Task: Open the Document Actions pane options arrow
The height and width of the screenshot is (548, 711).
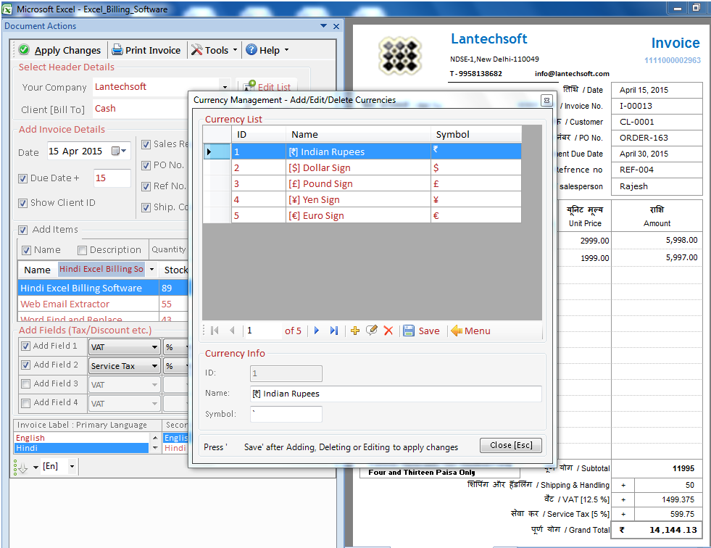Action: [323, 26]
